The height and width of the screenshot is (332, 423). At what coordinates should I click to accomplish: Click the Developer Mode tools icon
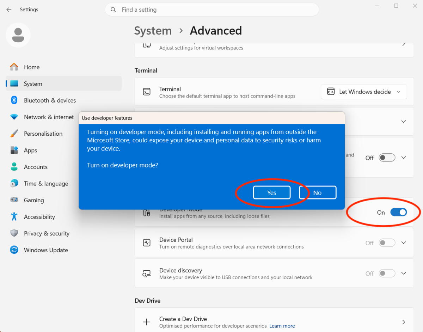pyautogui.click(x=147, y=213)
